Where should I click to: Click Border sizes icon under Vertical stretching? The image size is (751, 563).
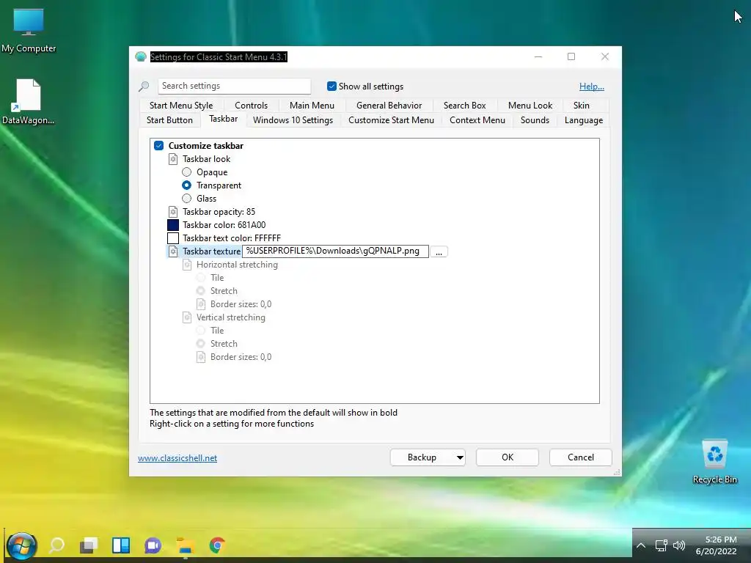click(x=201, y=357)
